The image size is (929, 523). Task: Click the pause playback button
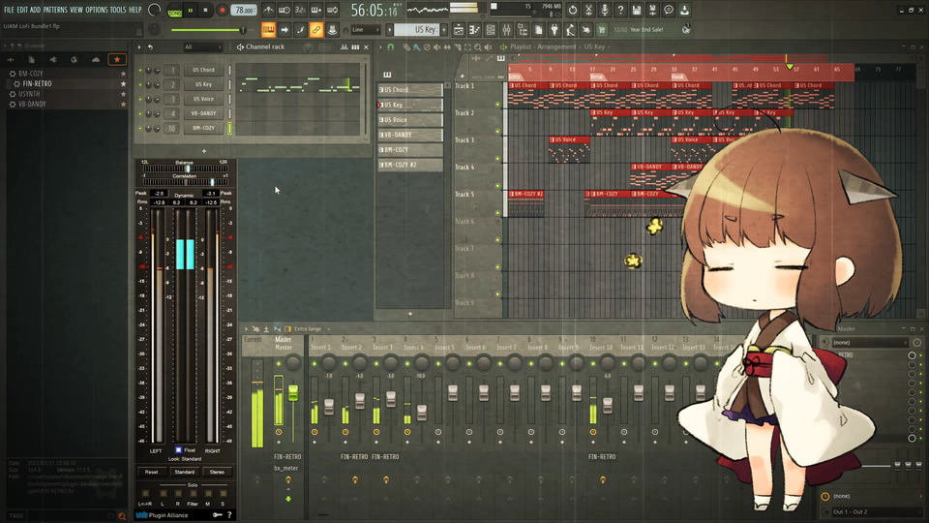tap(191, 10)
